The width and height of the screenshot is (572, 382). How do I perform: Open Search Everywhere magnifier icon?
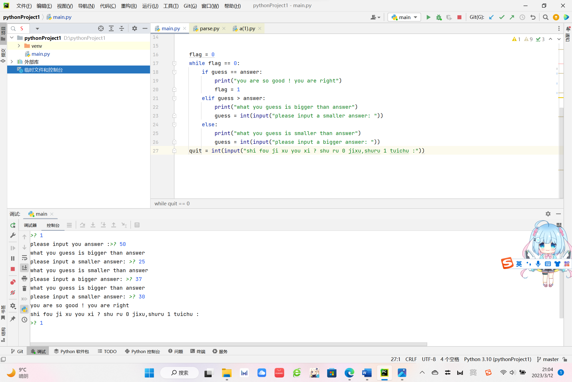coord(545,17)
